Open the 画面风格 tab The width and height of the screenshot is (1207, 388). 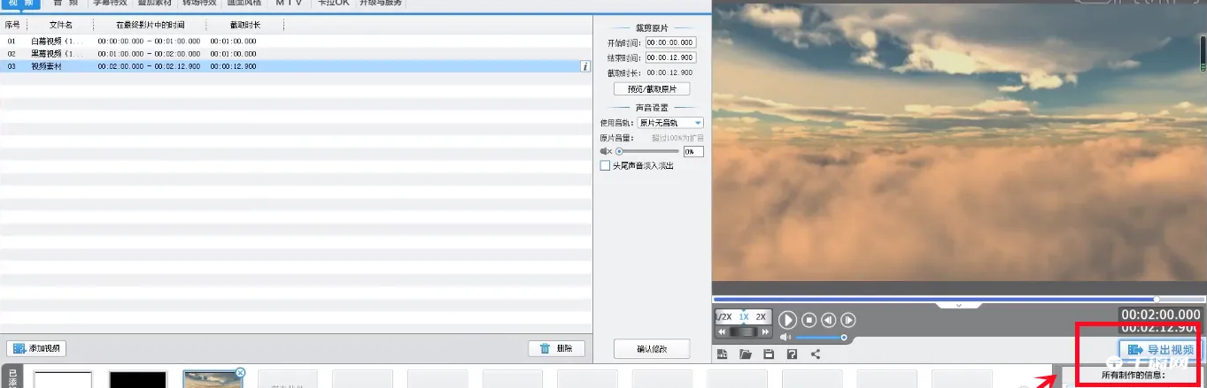[244, 4]
